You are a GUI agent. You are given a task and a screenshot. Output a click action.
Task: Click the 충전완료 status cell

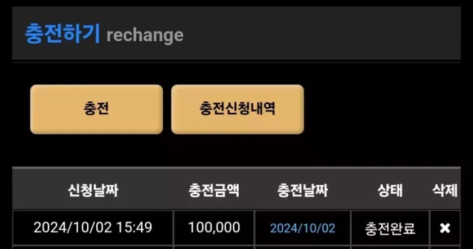pos(390,228)
